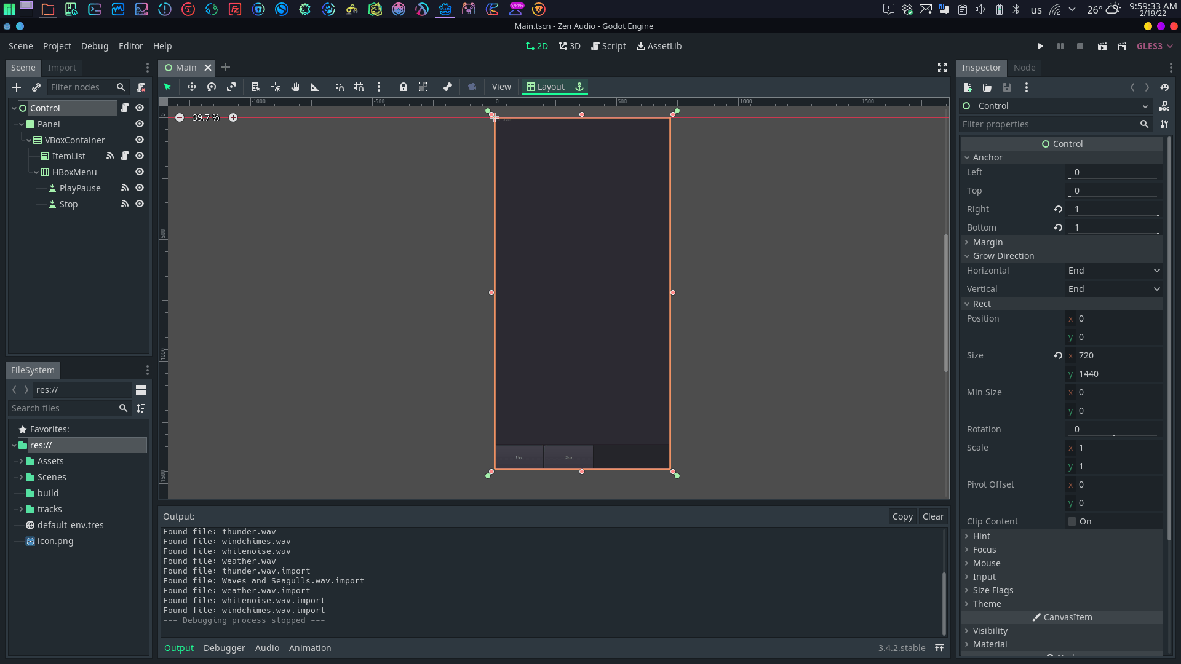1181x664 pixels.
Task: Open Horizontal grow direction dropdown
Action: [x=1113, y=271]
